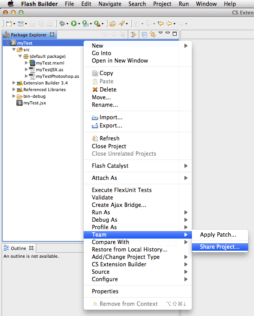
Task: Toggle Link with Editor in Package Explorer
Action: coord(152,34)
